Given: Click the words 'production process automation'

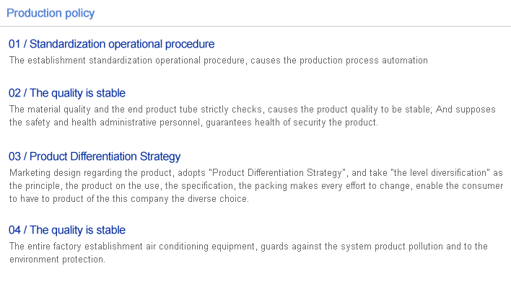Looking at the screenshot, I should (364, 61).
